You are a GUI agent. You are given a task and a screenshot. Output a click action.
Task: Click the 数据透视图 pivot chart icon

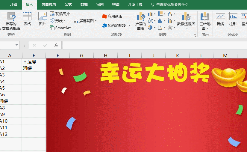click(186, 17)
